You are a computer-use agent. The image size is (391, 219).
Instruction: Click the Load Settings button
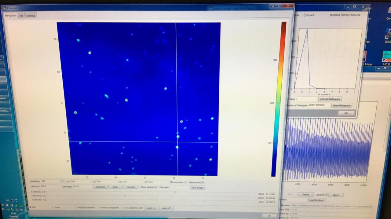coord(317,200)
